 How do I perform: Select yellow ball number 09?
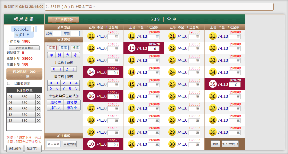pyautogui.click(x=91, y=132)
